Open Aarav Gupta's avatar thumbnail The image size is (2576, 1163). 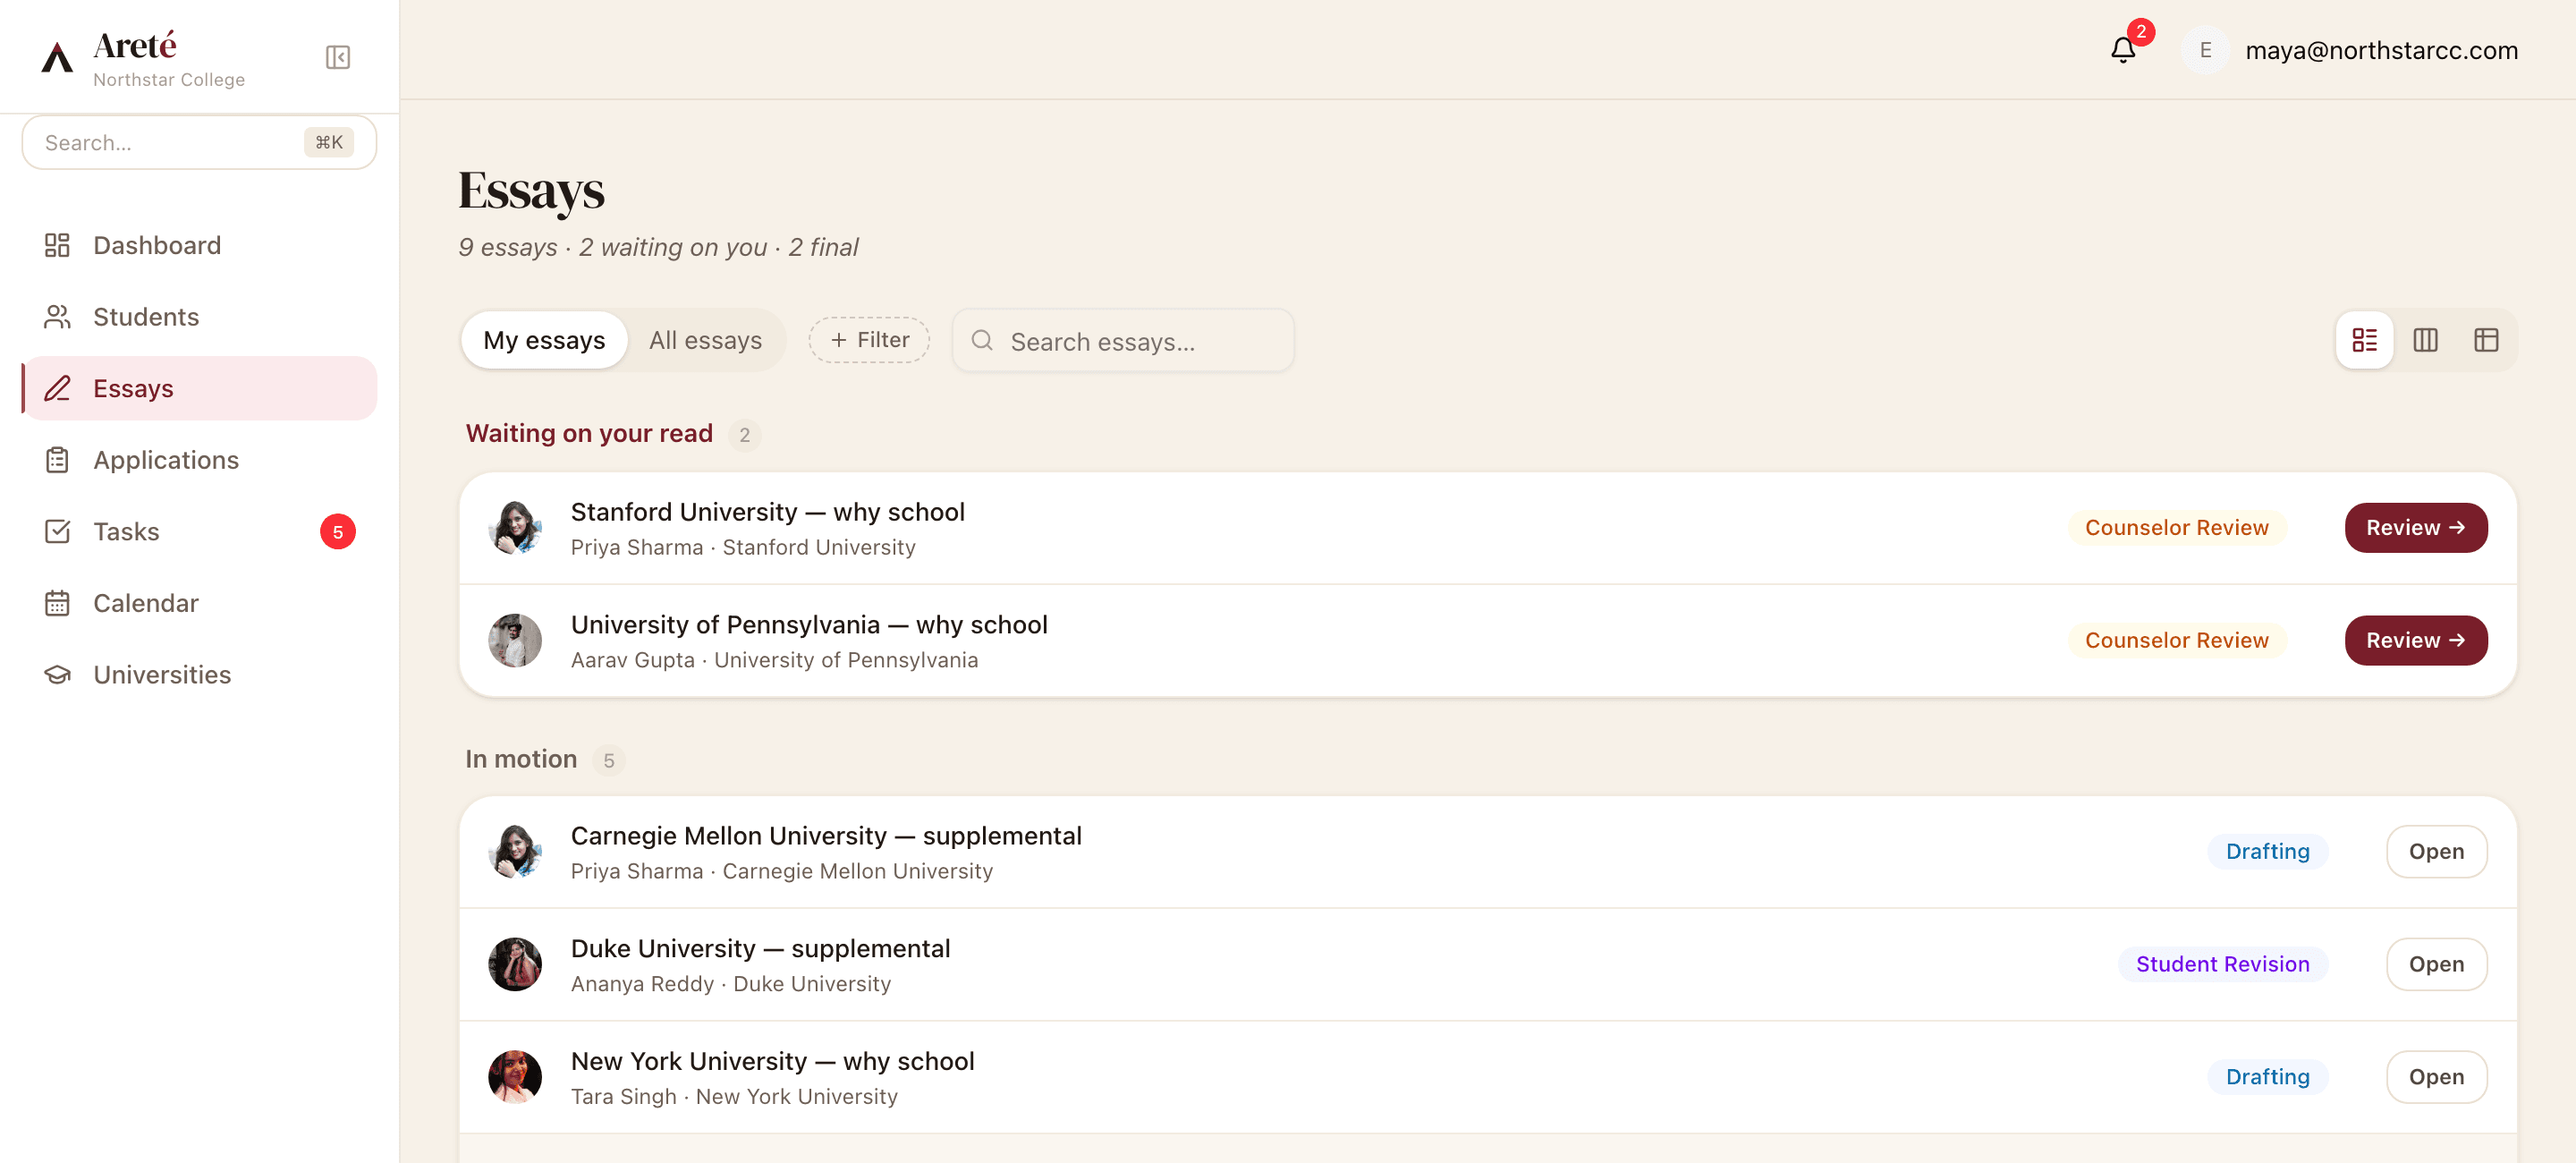(x=515, y=641)
